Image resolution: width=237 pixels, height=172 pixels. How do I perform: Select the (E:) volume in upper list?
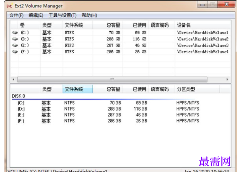[25, 45]
